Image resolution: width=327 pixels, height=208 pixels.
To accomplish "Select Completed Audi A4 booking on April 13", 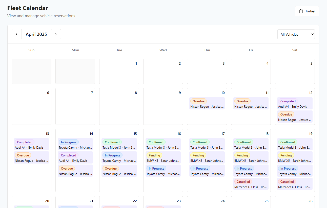I will 31,145.
